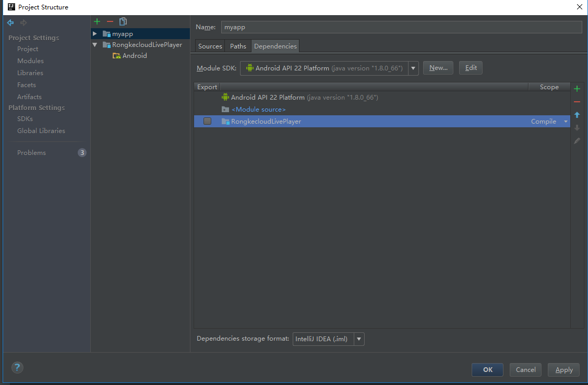Add a dependency with green plus

coord(577,89)
